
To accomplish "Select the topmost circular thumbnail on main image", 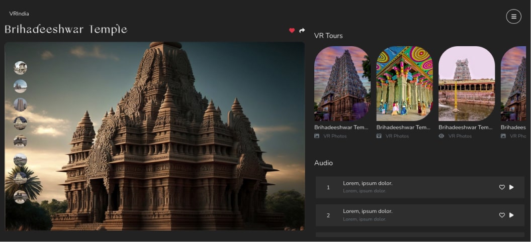I will click(21, 68).
